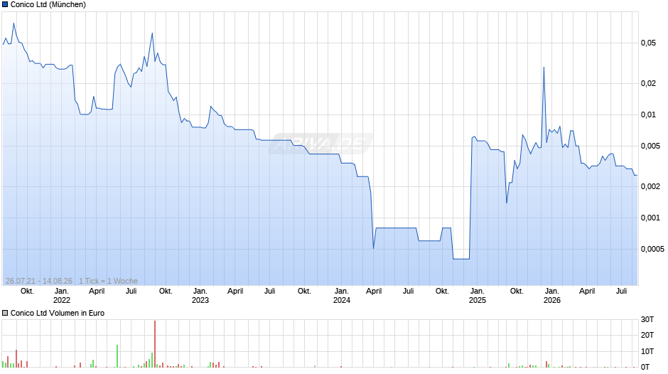Click the 'Conico Ltd Volumen in Euro' label
The height and width of the screenshot is (374, 668).
(58, 313)
